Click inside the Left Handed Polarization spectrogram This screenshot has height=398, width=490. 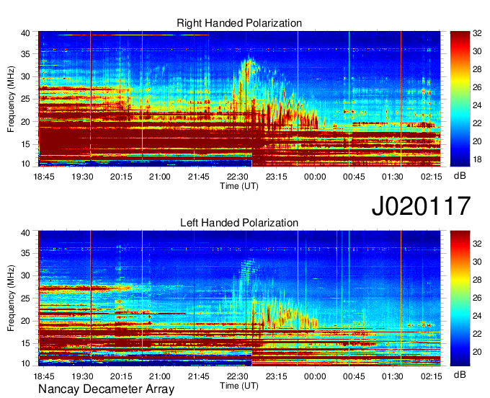pos(239,298)
